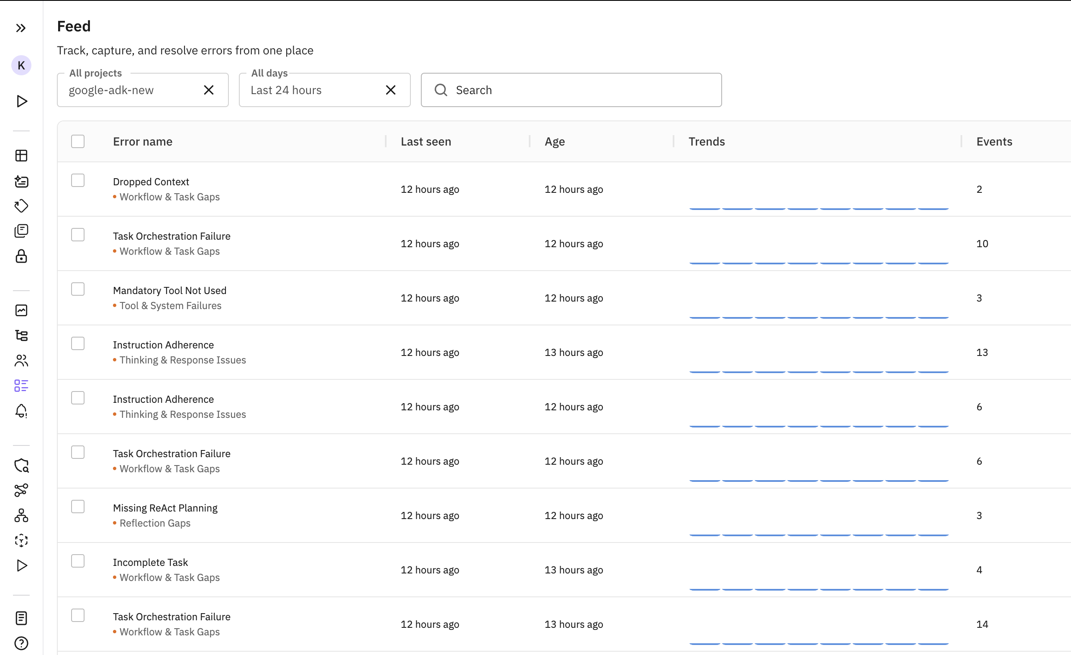Open the document page icon near bottom
1071x655 pixels.
pos(21,619)
